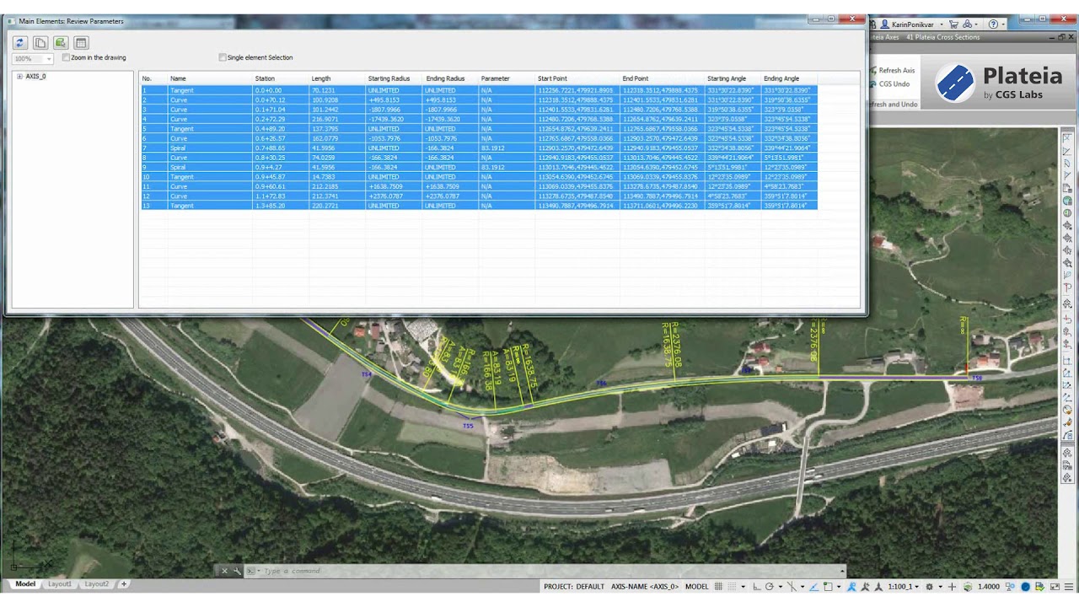Click the table layout icon in dialog toolbar

tap(81, 43)
